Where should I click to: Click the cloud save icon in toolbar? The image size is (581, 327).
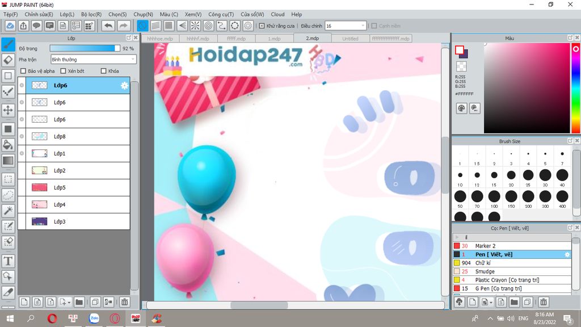[x=10, y=26]
